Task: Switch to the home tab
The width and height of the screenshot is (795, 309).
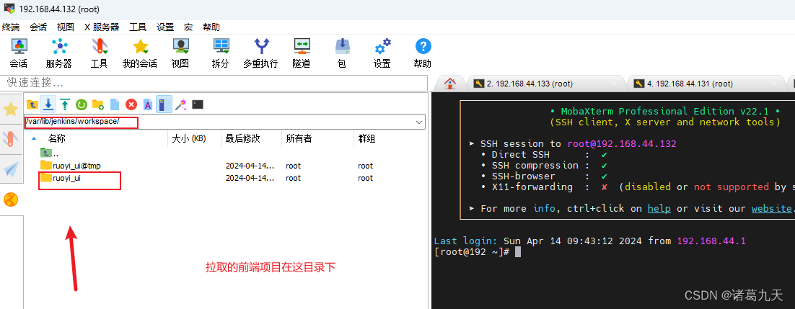Action: 449,84
